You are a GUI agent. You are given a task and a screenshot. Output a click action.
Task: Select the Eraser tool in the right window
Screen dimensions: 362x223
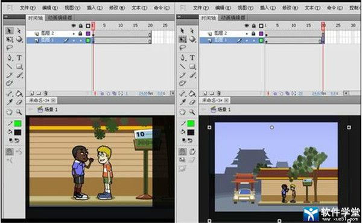click(192, 102)
